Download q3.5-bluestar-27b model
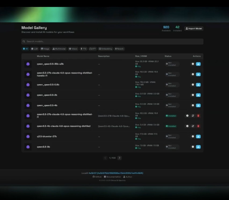229x200 pixels. coord(198,137)
